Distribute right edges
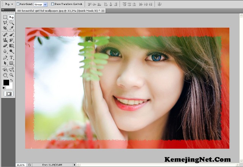 [150, 4]
